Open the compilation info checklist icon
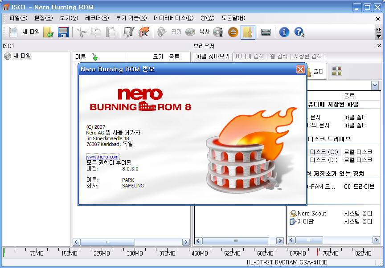Image resolution: width=385 pixels, height=268 pixels. point(129,32)
